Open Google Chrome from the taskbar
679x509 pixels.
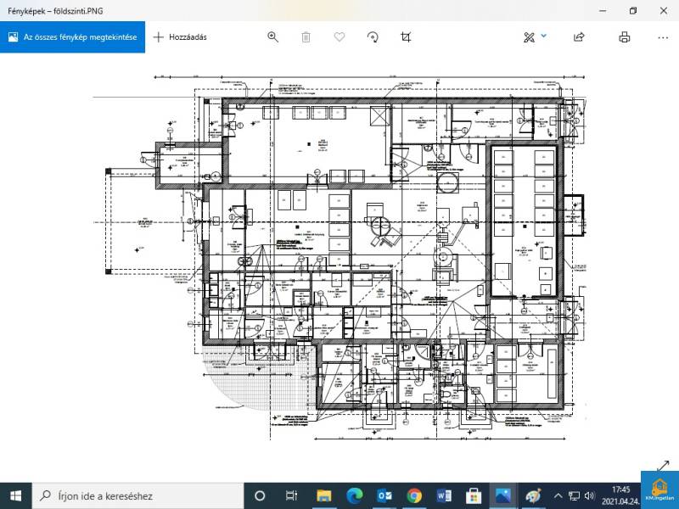pyautogui.click(x=414, y=495)
